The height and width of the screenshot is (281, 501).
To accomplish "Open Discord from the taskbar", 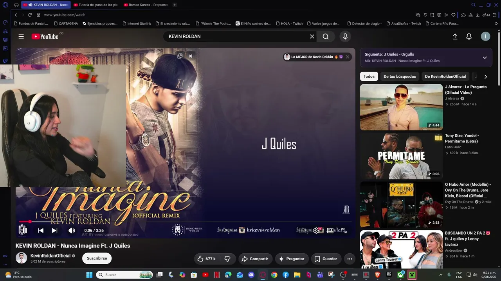I will (251, 275).
